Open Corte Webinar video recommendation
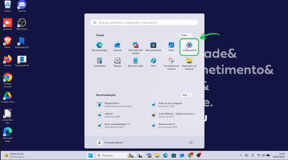Screen dimensions: 288x160 (174, 115)
